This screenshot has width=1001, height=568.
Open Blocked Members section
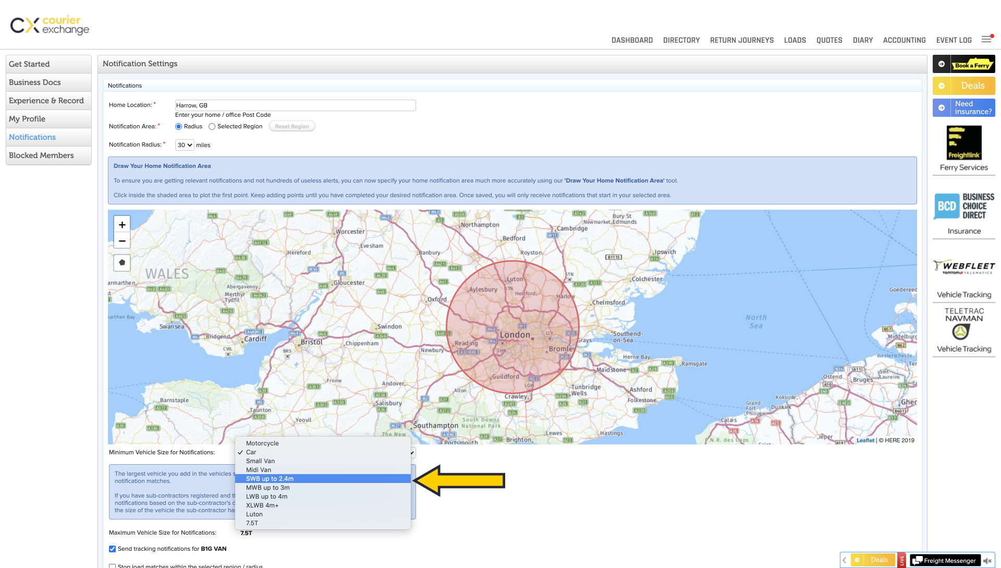[48, 155]
